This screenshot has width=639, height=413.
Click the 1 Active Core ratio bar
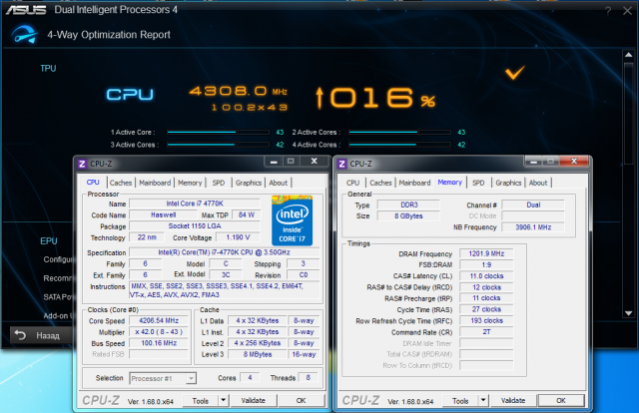pos(218,132)
